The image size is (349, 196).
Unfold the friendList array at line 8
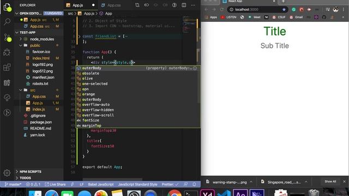[x=79, y=36]
